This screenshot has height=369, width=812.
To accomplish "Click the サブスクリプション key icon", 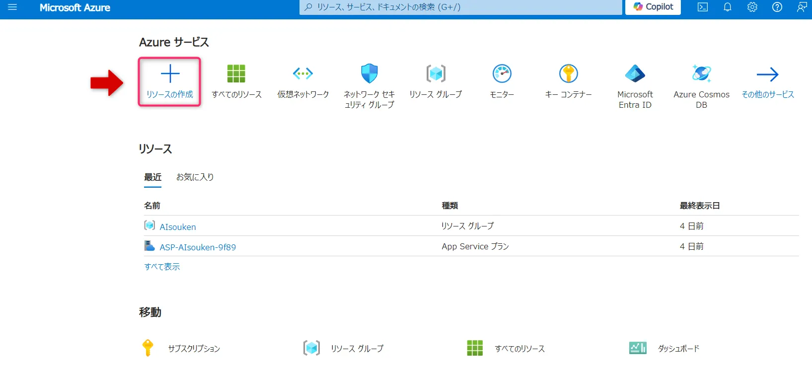I will pyautogui.click(x=148, y=348).
